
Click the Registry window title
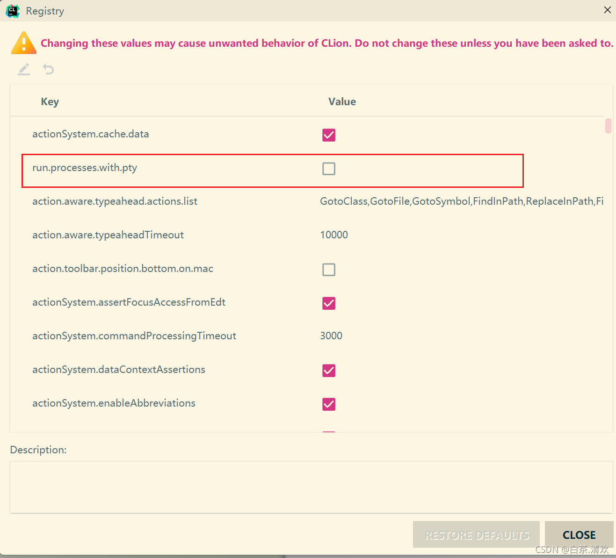(45, 11)
